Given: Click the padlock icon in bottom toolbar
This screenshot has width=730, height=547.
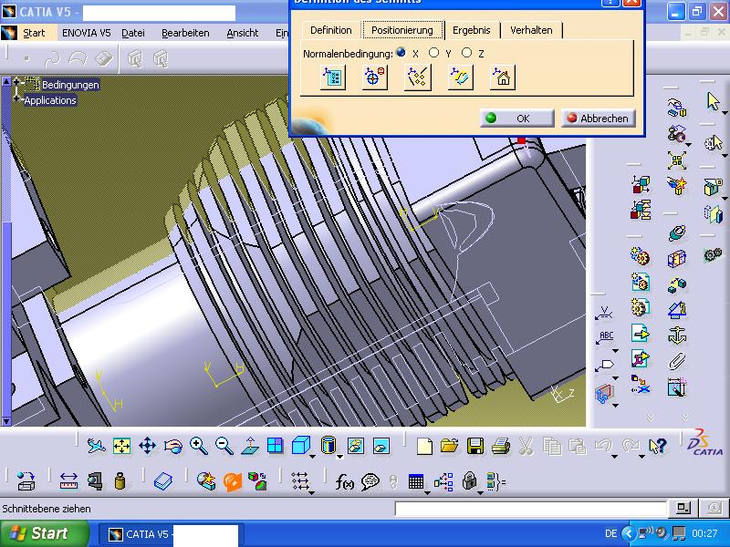Looking at the screenshot, I should pyautogui.click(x=469, y=481).
